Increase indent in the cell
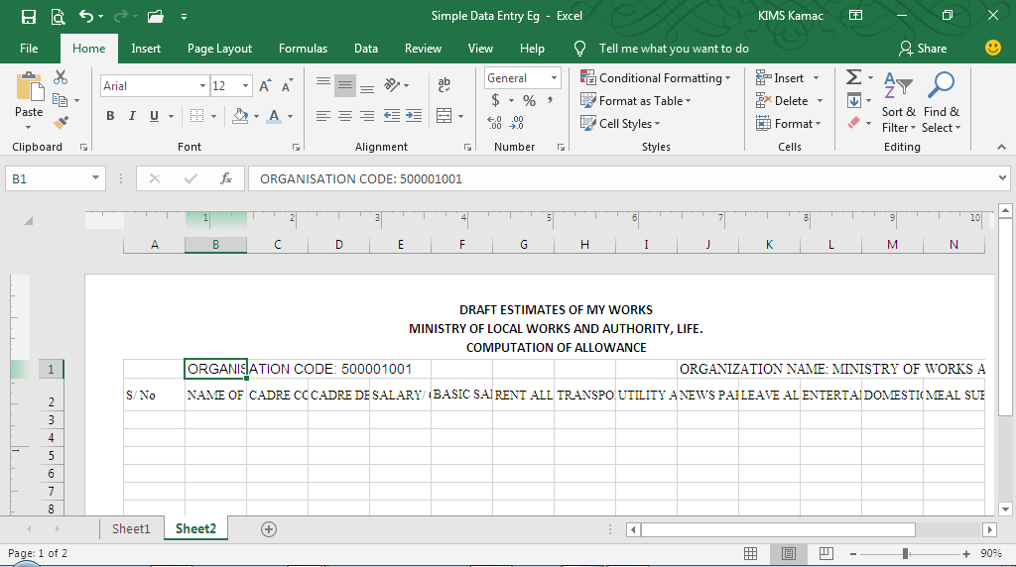The image size is (1016, 567). 414,116
